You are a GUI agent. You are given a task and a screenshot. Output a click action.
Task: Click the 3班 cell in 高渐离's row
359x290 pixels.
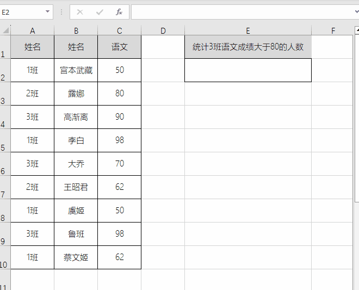pyautogui.click(x=32, y=117)
